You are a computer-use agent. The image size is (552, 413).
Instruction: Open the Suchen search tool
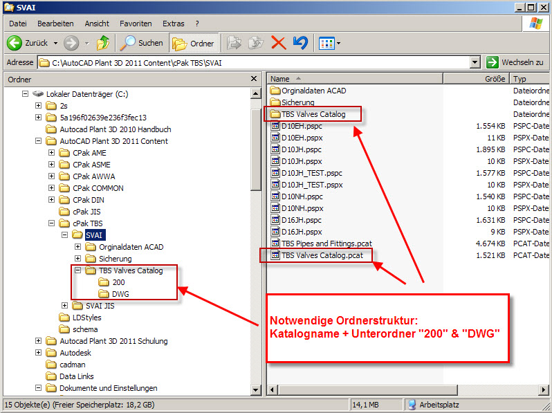click(142, 43)
